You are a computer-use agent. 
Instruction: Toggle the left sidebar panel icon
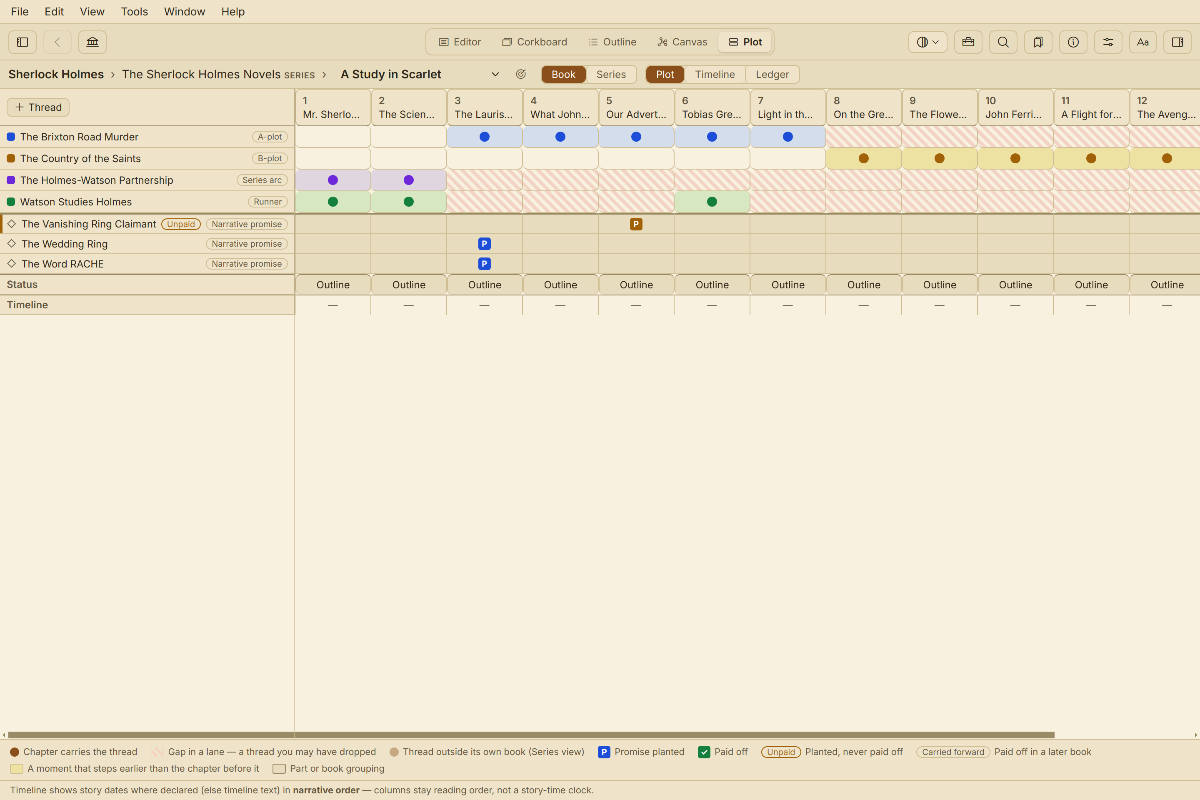point(22,42)
